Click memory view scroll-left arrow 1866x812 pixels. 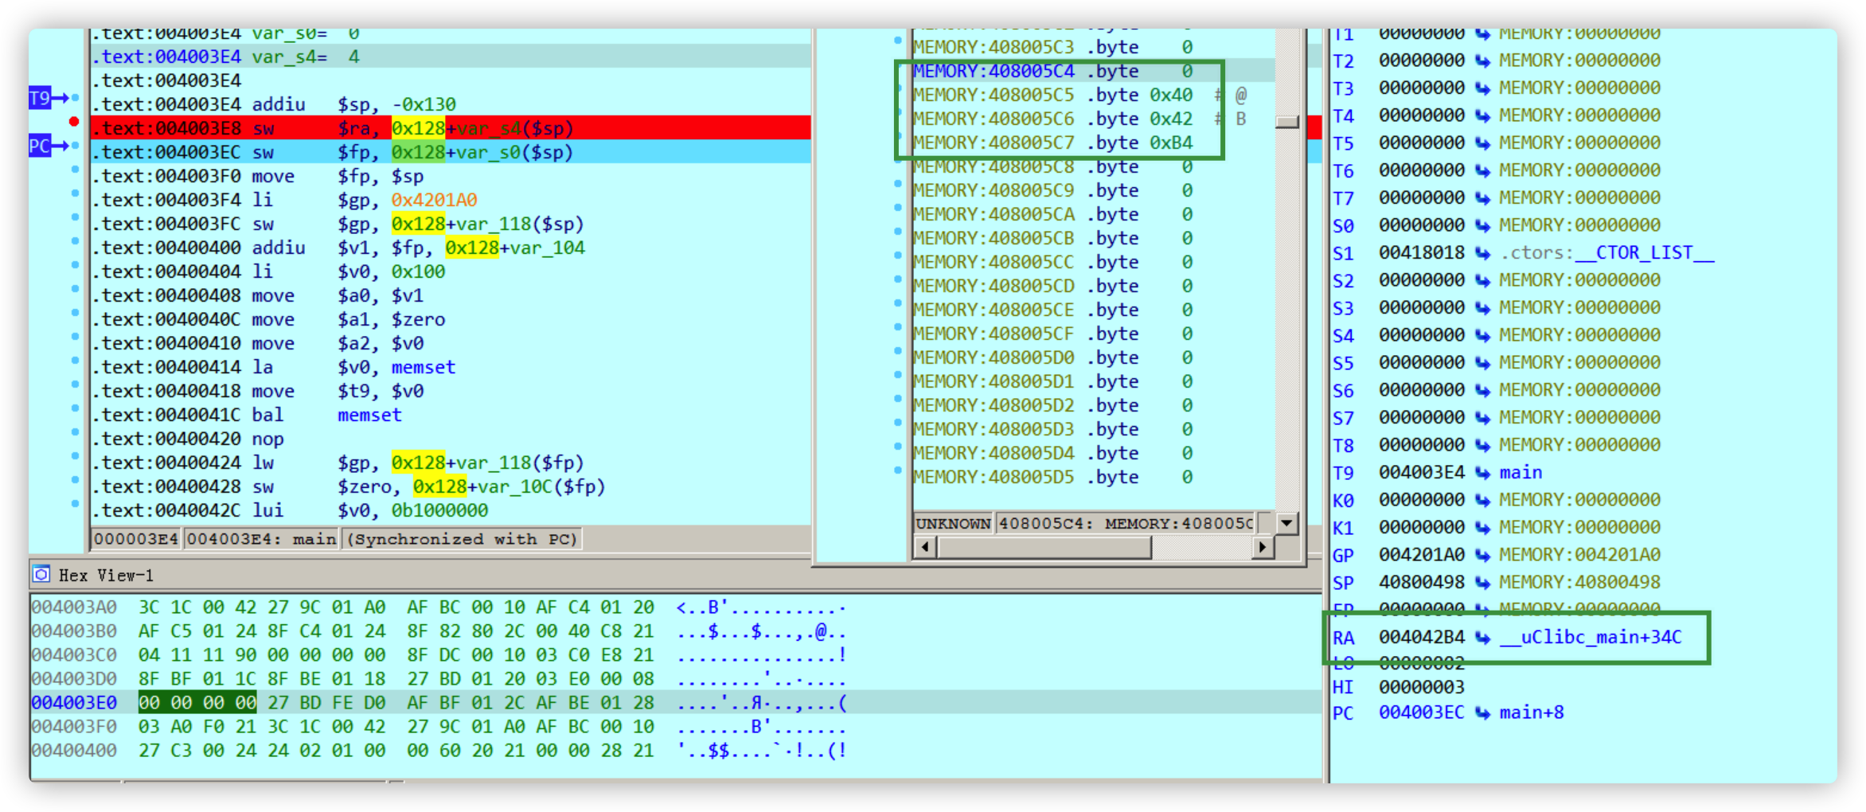click(925, 547)
